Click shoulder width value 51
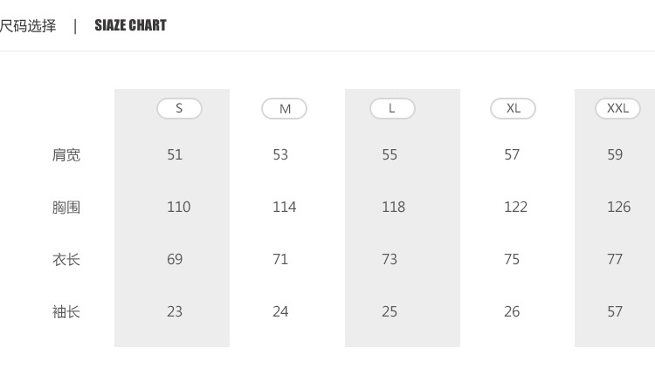The width and height of the screenshot is (655, 368). click(x=175, y=154)
